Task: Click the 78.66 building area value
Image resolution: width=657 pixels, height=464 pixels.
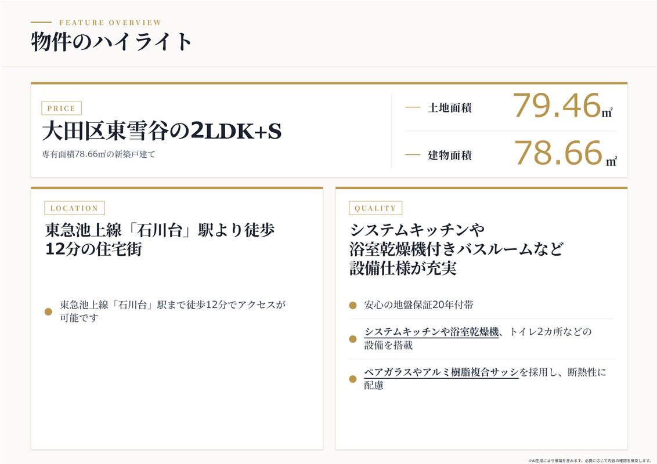Action: 558,153
